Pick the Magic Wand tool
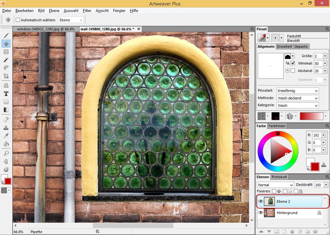 6,60
